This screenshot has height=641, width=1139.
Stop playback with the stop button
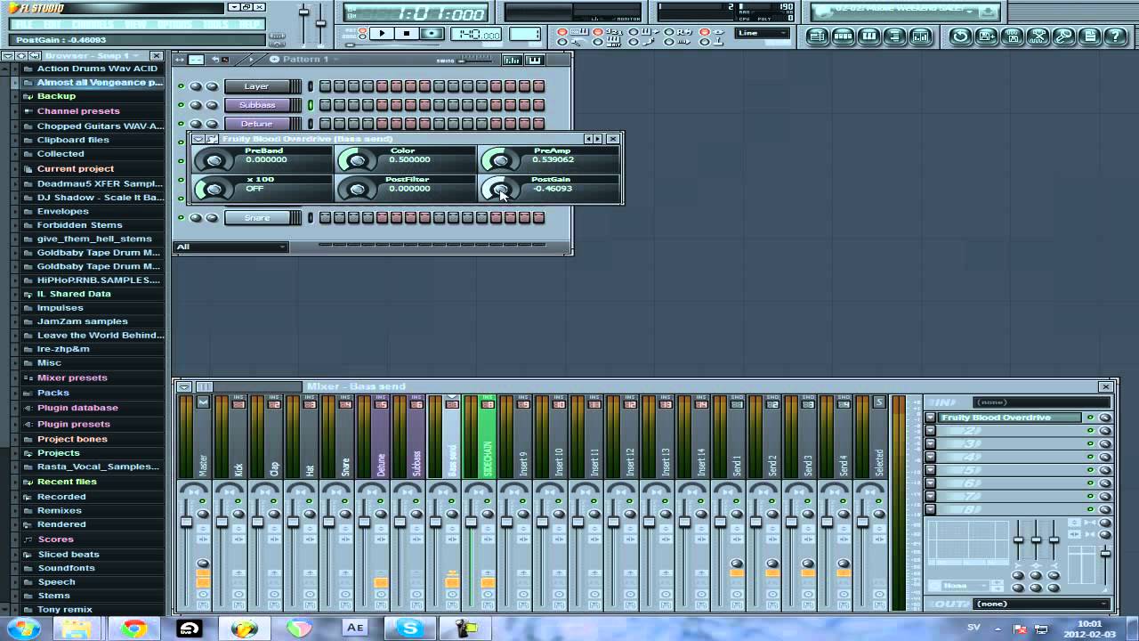click(407, 34)
